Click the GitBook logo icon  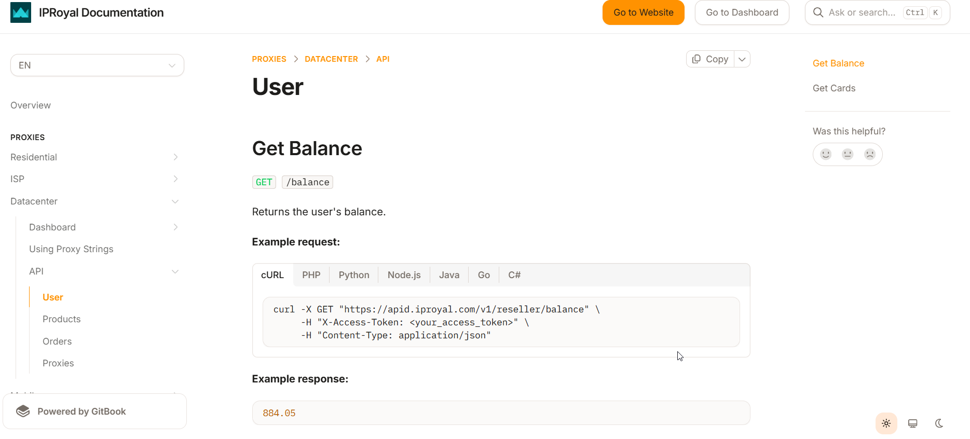tap(23, 411)
